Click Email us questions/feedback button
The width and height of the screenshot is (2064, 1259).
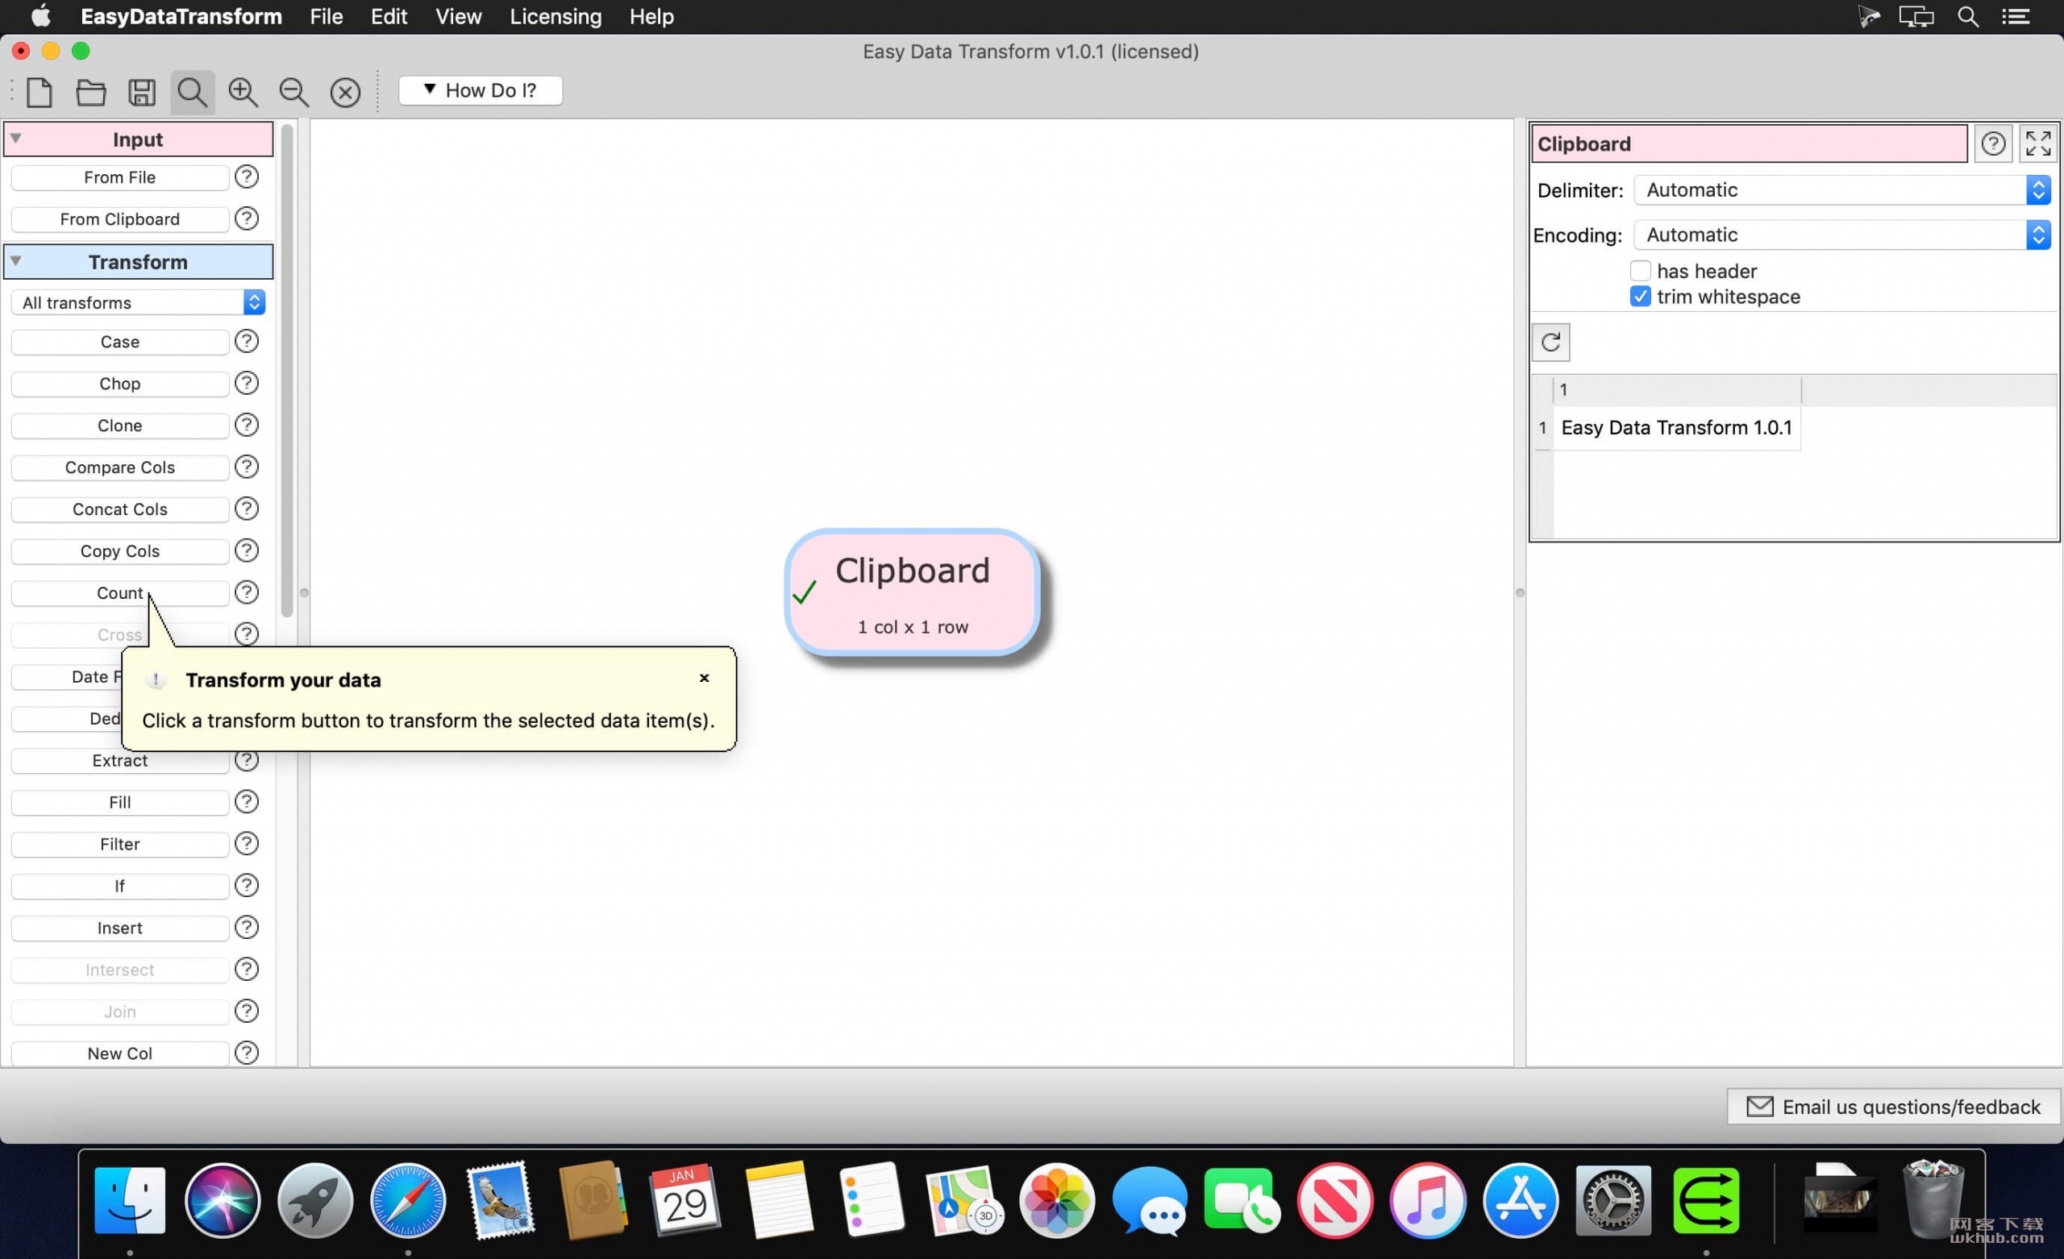tap(1893, 1107)
